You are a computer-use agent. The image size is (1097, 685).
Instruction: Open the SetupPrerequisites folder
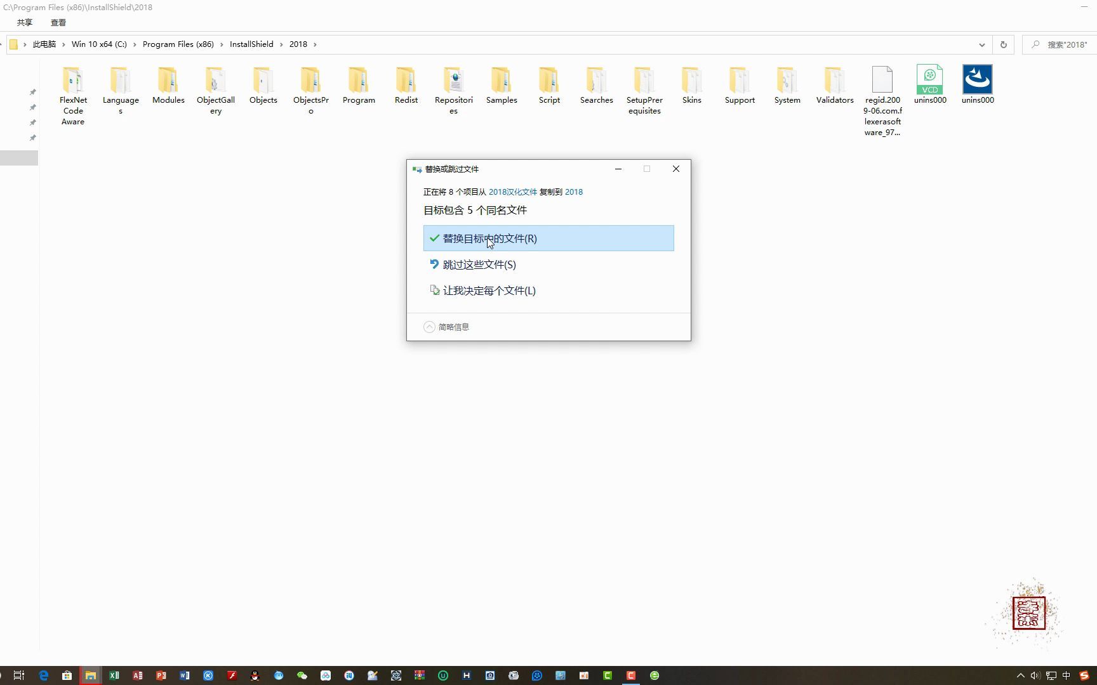coord(644,90)
